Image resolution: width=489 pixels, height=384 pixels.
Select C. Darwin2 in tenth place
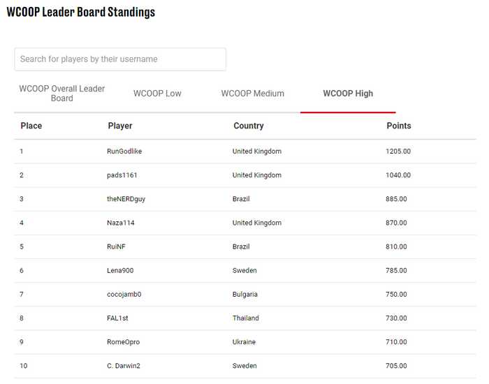tap(124, 366)
